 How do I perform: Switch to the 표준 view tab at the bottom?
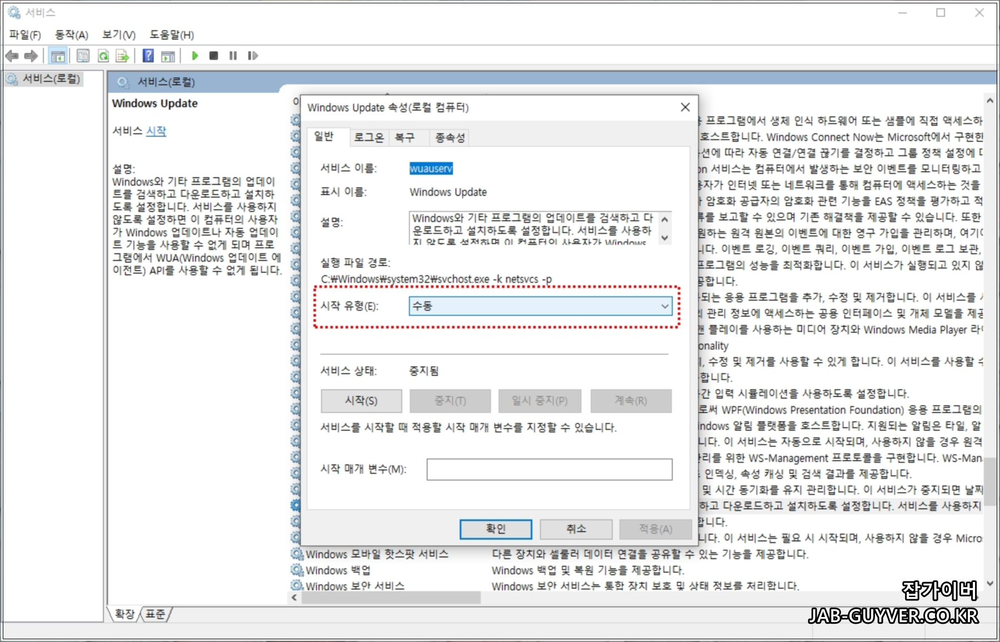pos(155,614)
